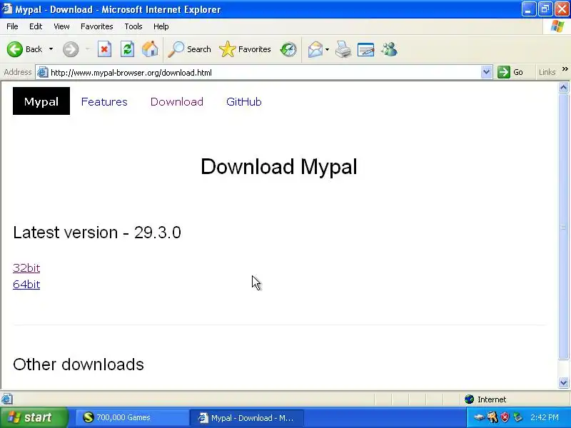Click the IE title bar page icon
571x428 pixels.
pos(7,9)
